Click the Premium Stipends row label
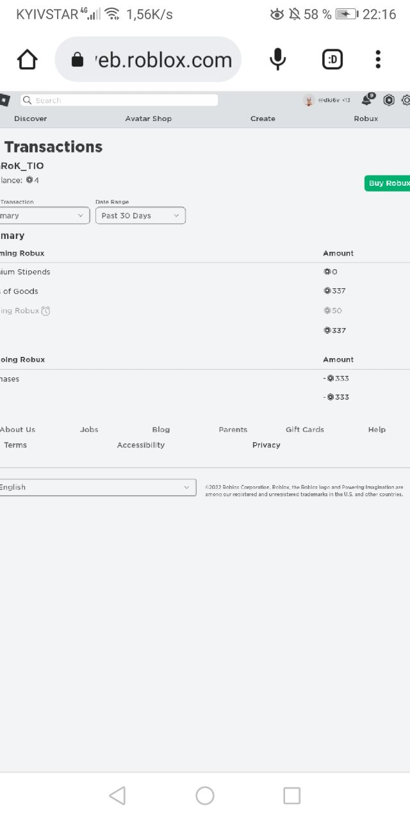This screenshot has height=820, width=410. pos(25,272)
